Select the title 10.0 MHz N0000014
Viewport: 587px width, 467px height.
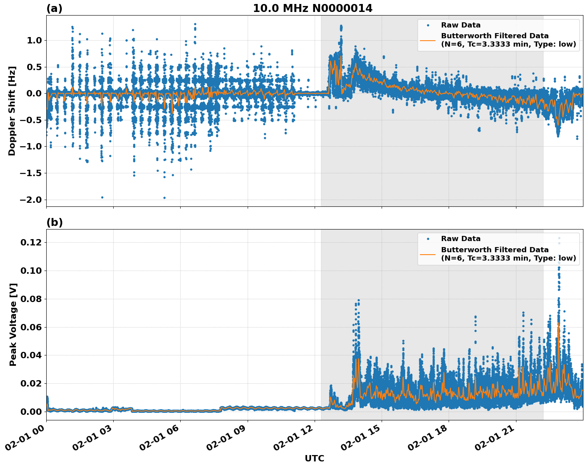313,7
